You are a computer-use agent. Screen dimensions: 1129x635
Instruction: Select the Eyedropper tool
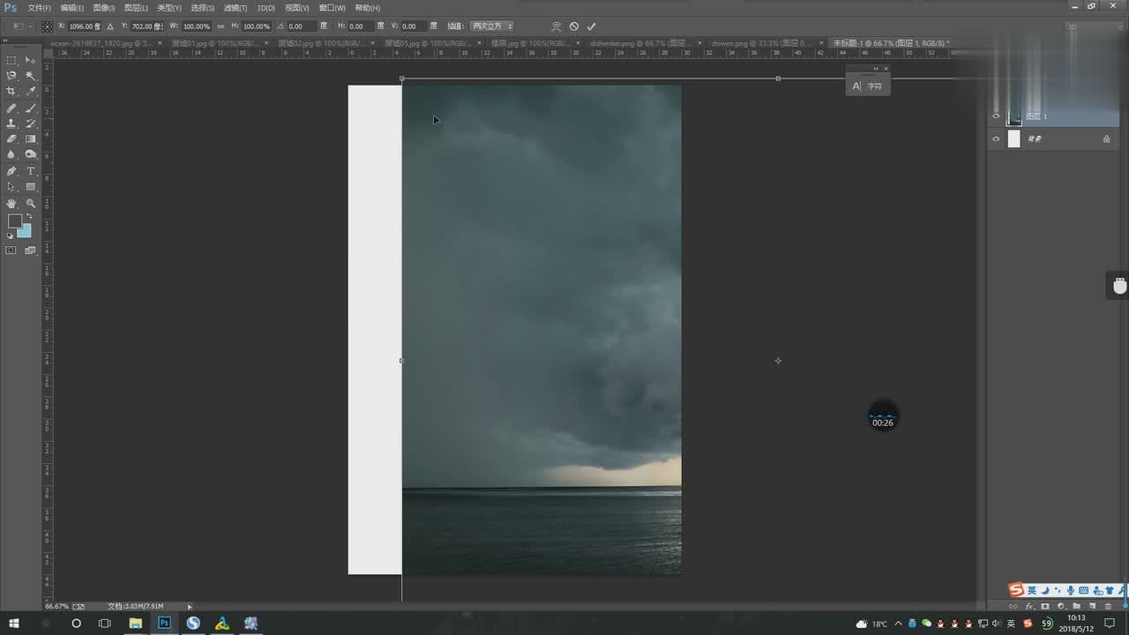31,92
